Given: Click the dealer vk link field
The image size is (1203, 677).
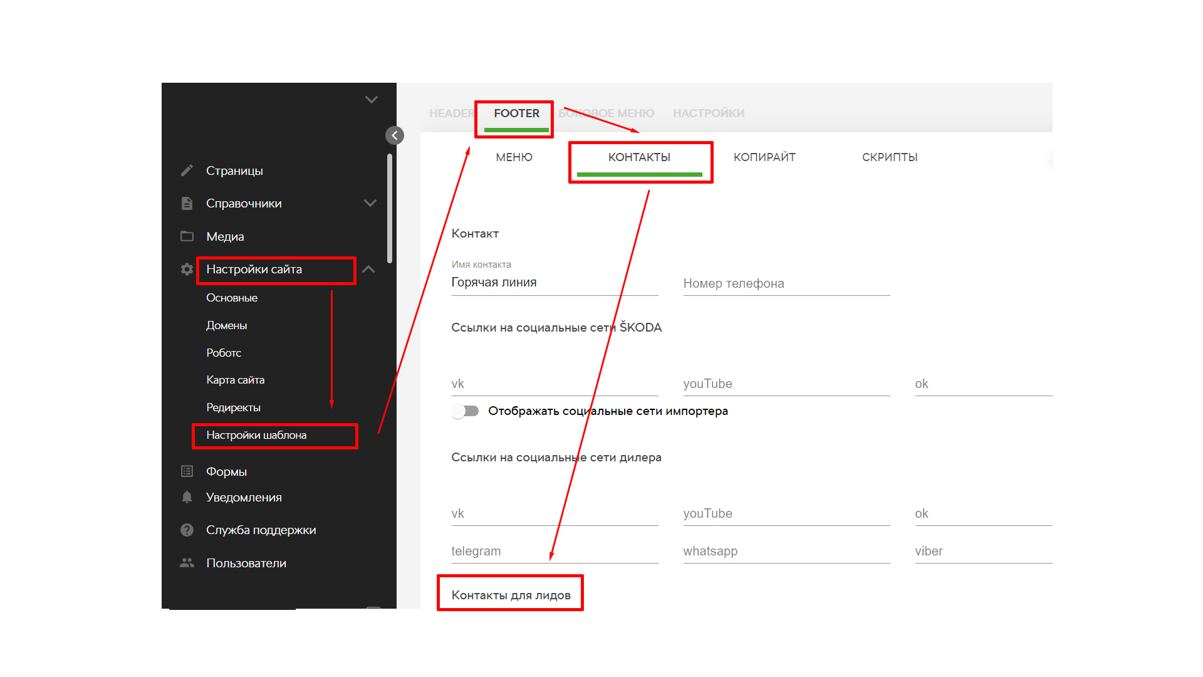Looking at the screenshot, I should (x=555, y=513).
